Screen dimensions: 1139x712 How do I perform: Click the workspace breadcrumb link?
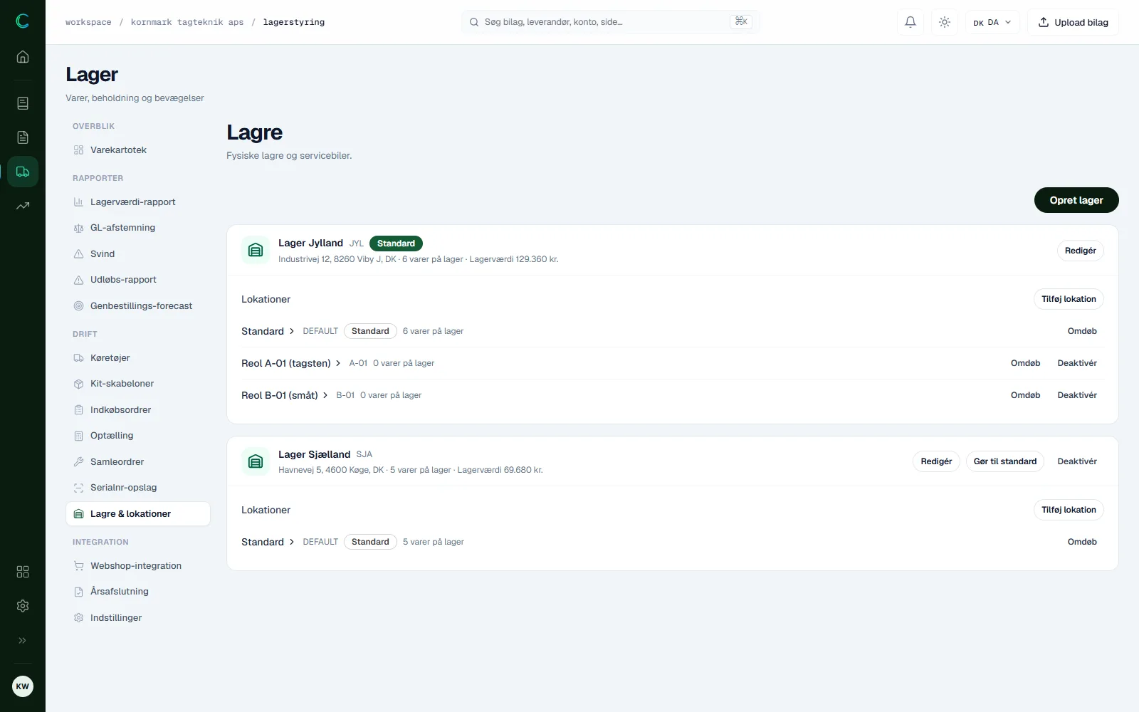pos(88,22)
